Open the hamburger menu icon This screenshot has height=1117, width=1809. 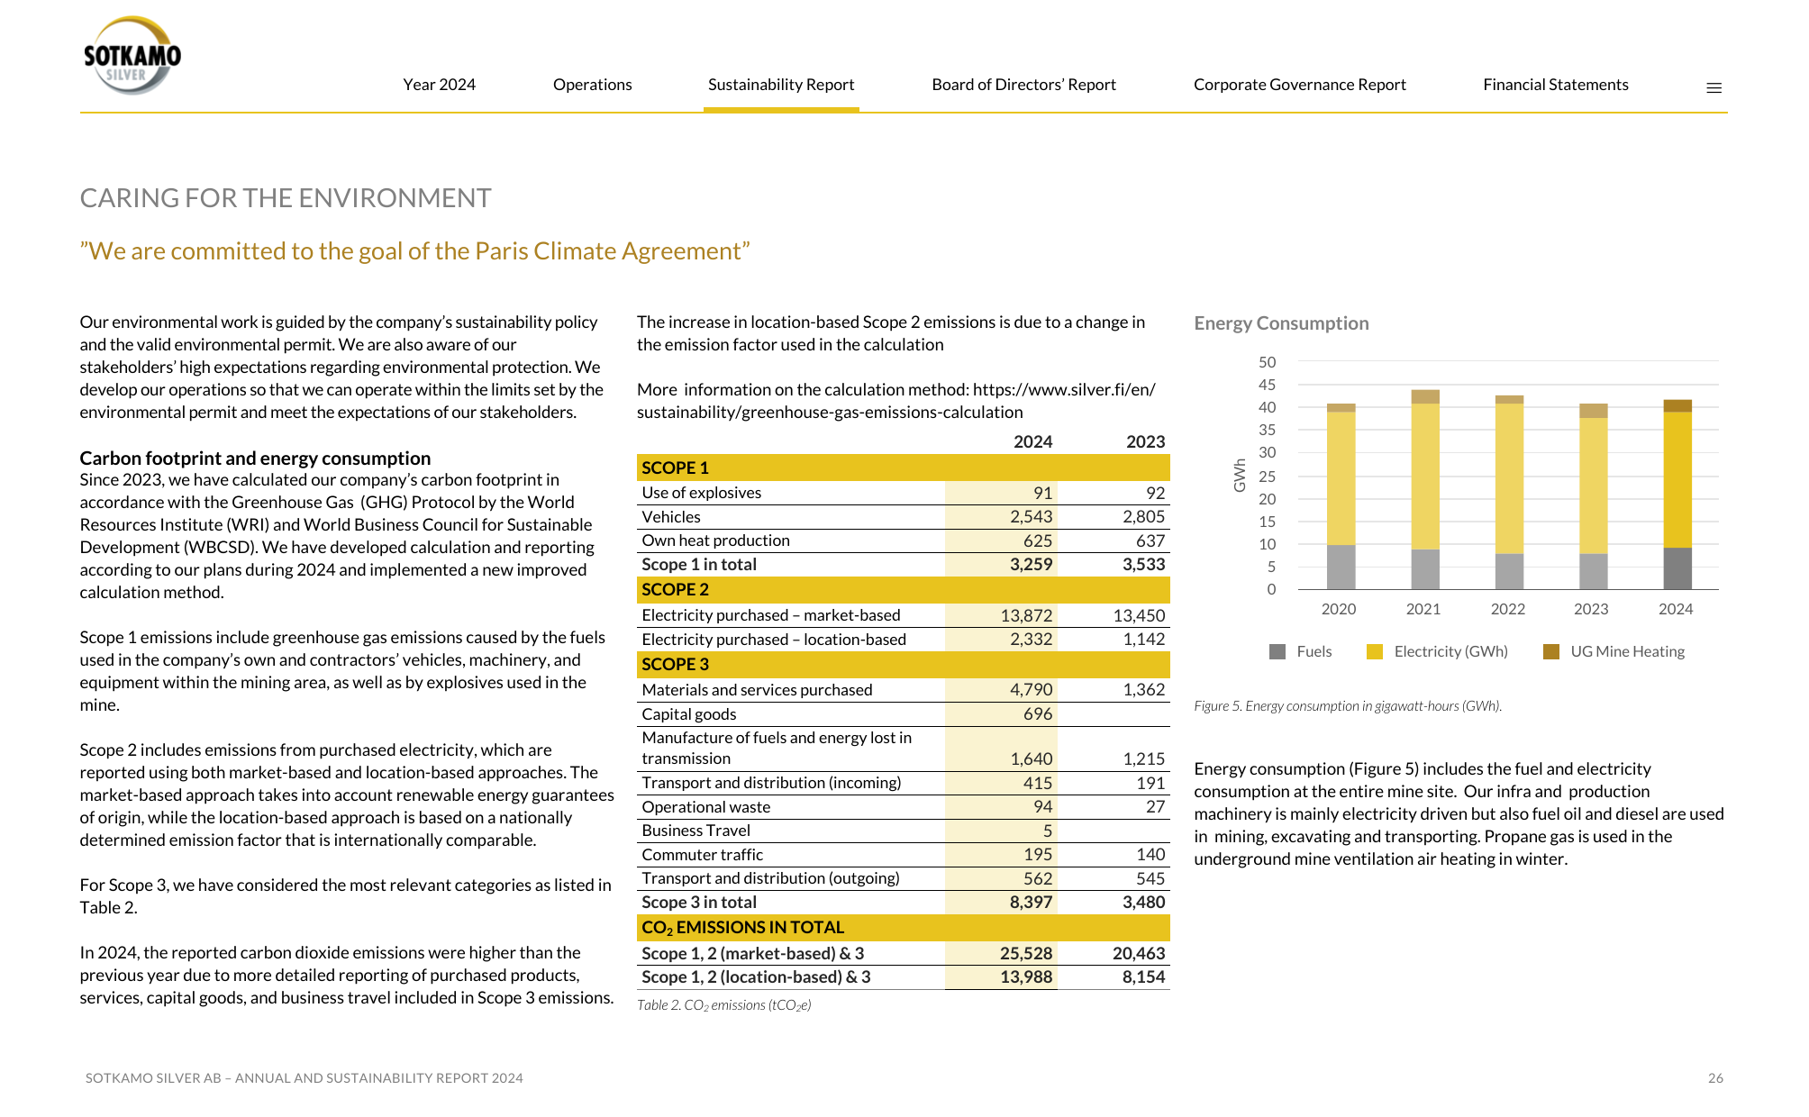point(1714,87)
